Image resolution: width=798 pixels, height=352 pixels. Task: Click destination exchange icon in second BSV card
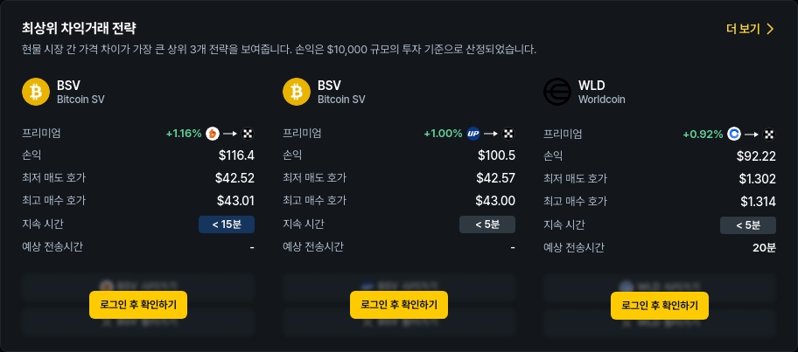pyautogui.click(x=508, y=135)
